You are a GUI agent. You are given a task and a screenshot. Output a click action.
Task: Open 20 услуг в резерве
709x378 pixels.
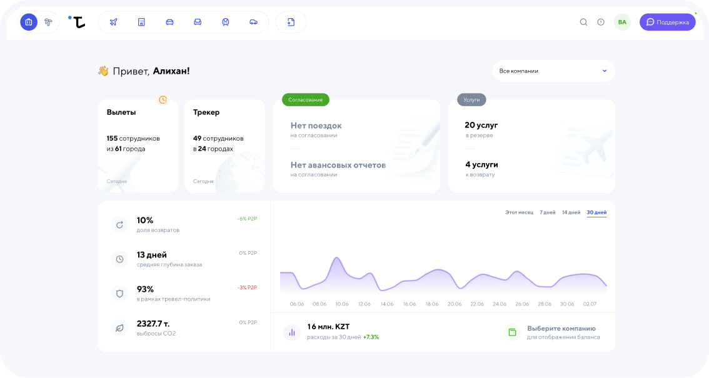pyautogui.click(x=481, y=129)
